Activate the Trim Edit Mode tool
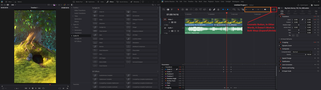Screen dimensions: 321x90 tap(183, 9)
